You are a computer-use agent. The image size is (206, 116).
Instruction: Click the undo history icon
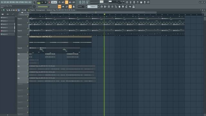127,2
